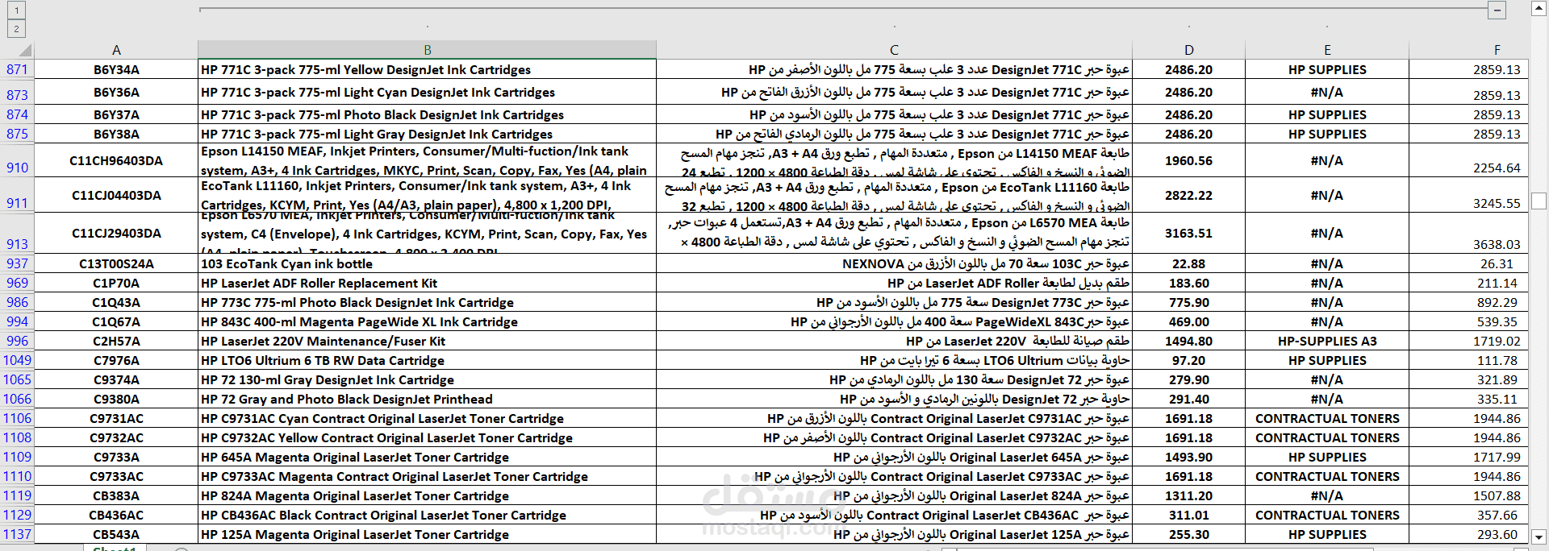Click the vertical scrollbar up arrow
This screenshot has height=551, width=1549.
[x=1539, y=9]
